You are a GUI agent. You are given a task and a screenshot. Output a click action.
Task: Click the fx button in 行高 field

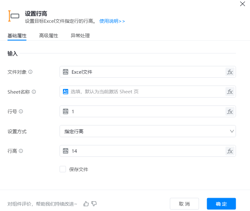(x=230, y=151)
